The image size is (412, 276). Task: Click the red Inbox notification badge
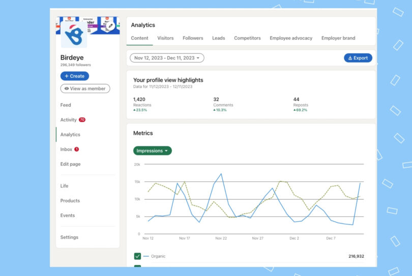[76, 149]
